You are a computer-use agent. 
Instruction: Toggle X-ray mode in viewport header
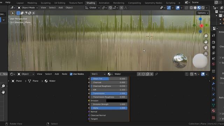pos(186,8)
